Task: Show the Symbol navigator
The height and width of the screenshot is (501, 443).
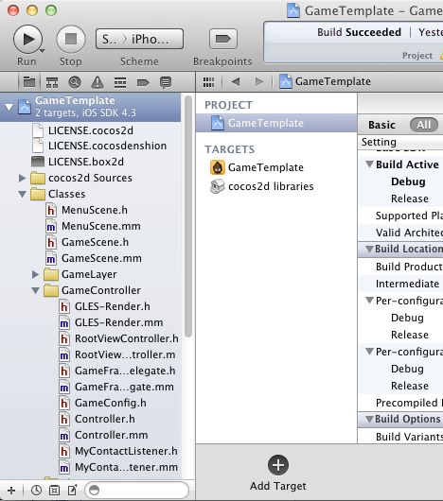Action: pos(52,82)
